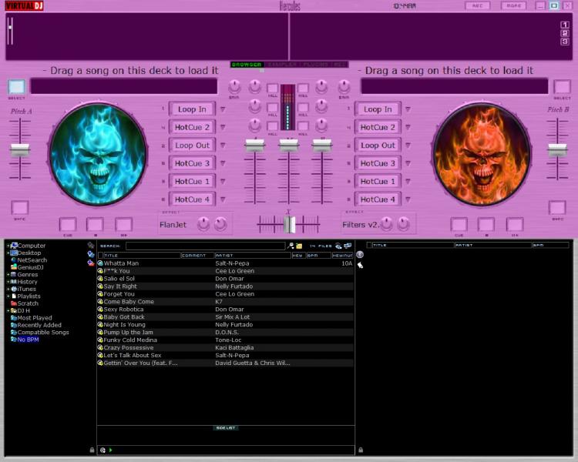
Task: Select waveform zoom level 3
Action: point(564,42)
